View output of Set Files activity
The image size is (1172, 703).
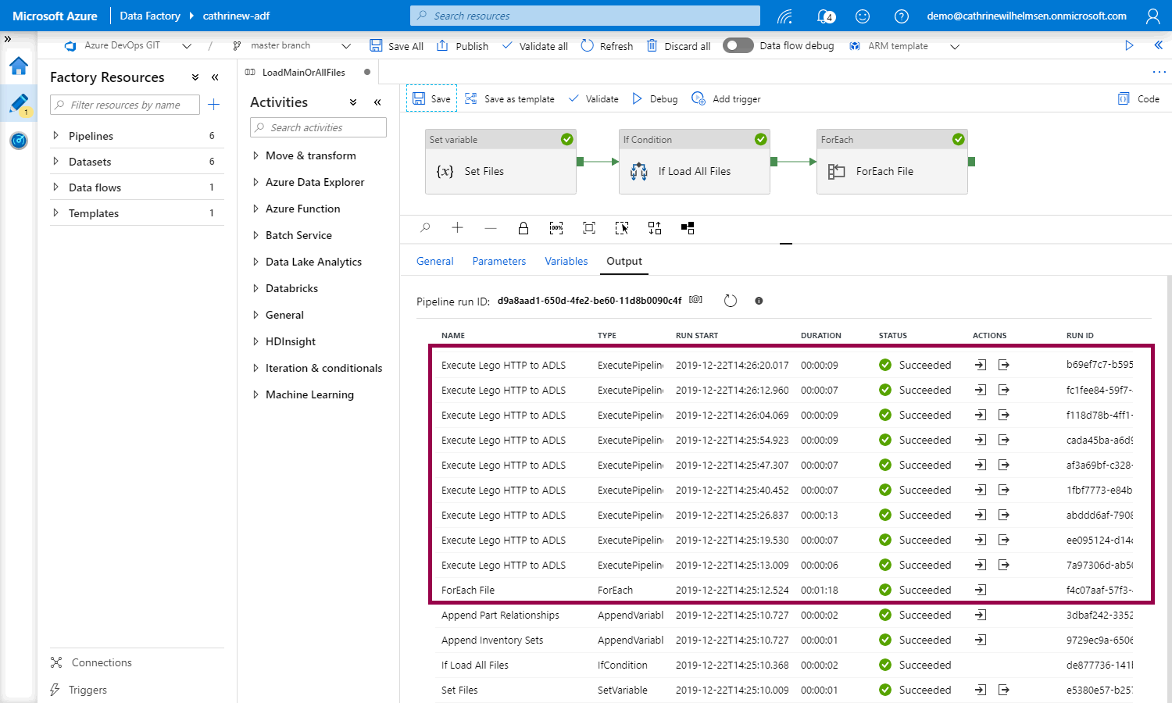point(1004,690)
